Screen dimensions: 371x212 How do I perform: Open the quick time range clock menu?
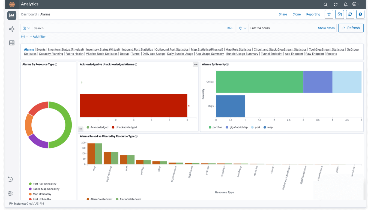click(x=243, y=28)
